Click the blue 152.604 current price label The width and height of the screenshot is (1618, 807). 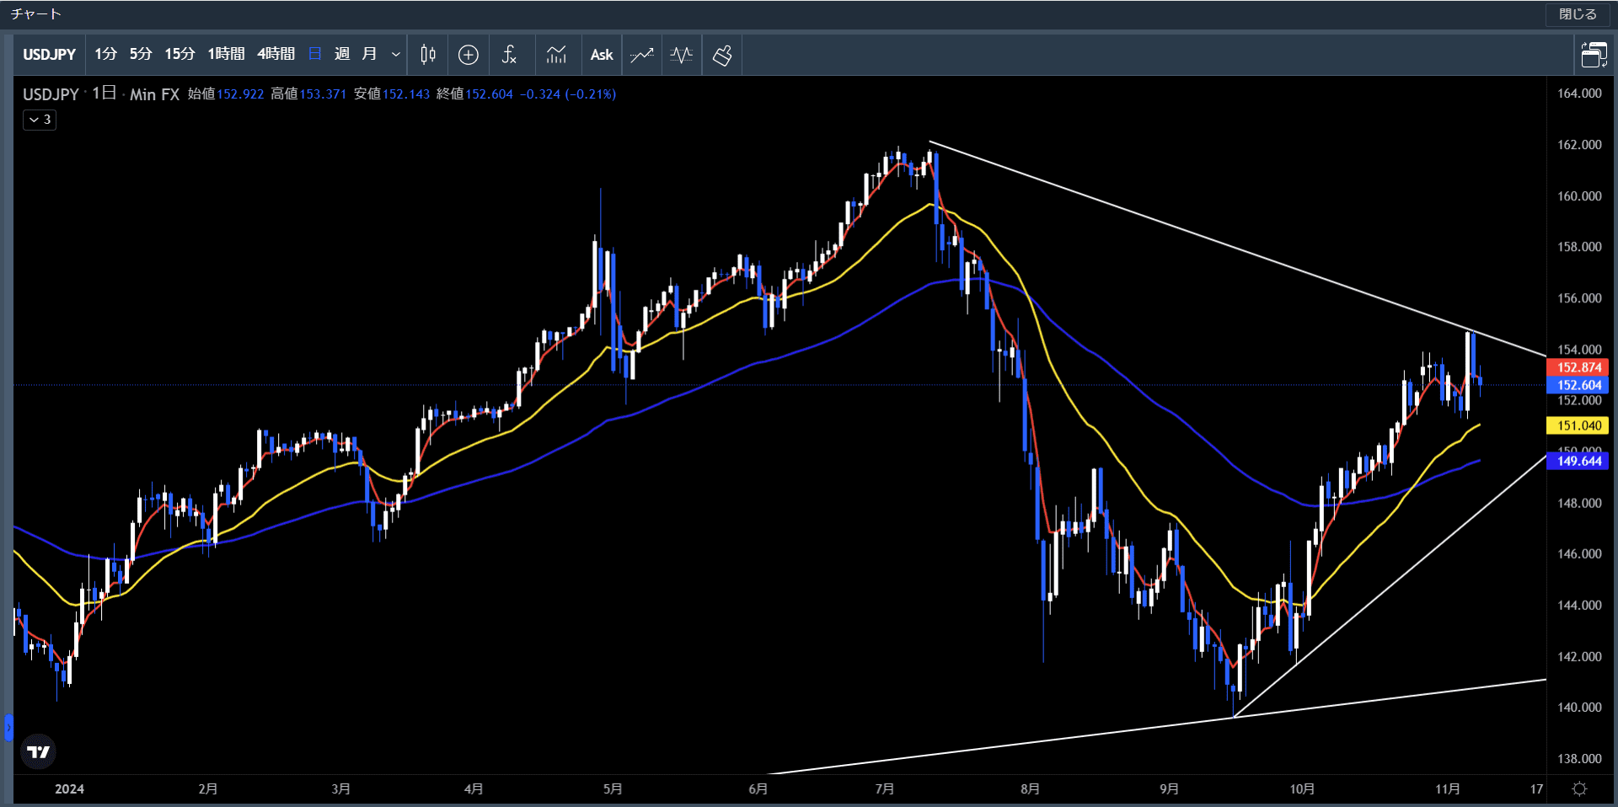pyautogui.click(x=1578, y=385)
